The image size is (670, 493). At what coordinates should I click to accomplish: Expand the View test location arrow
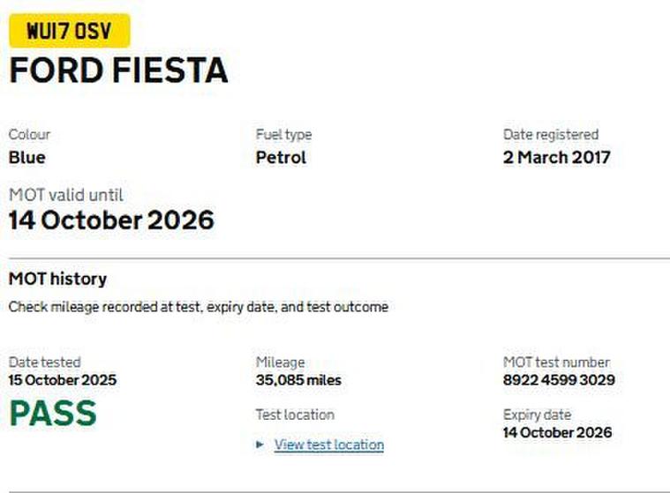[x=260, y=444]
